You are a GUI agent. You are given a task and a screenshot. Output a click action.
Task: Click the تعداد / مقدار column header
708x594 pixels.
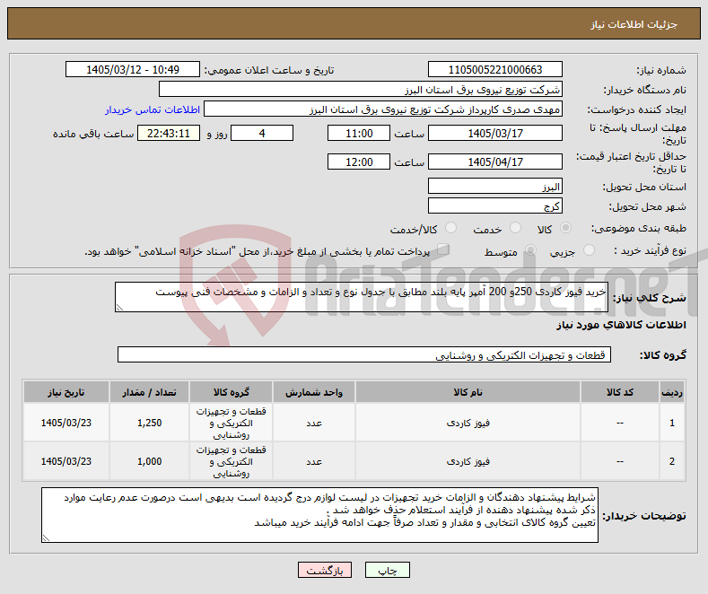[x=149, y=392]
